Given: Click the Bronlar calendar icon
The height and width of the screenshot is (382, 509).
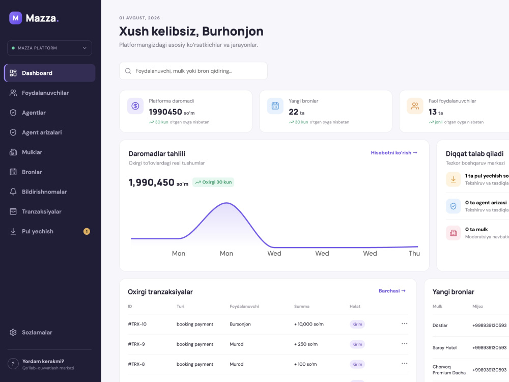Looking at the screenshot, I should pos(13,172).
